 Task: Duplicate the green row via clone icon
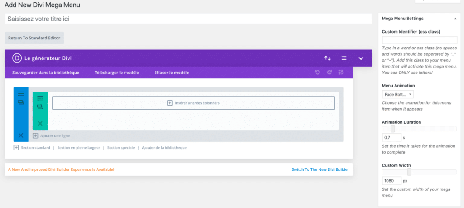[x=40, y=106]
